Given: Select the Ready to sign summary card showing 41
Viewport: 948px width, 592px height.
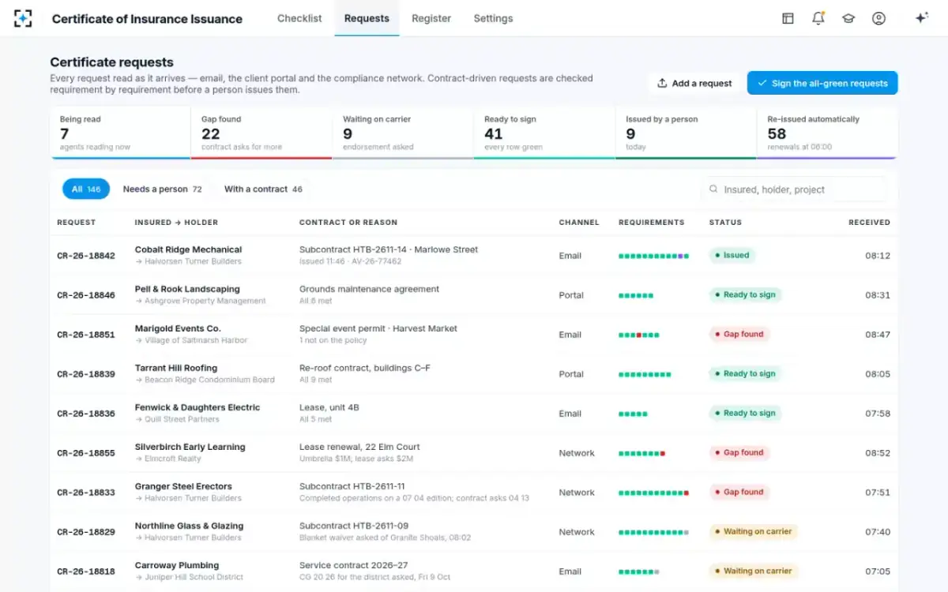Looking at the screenshot, I should (x=544, y=133).
